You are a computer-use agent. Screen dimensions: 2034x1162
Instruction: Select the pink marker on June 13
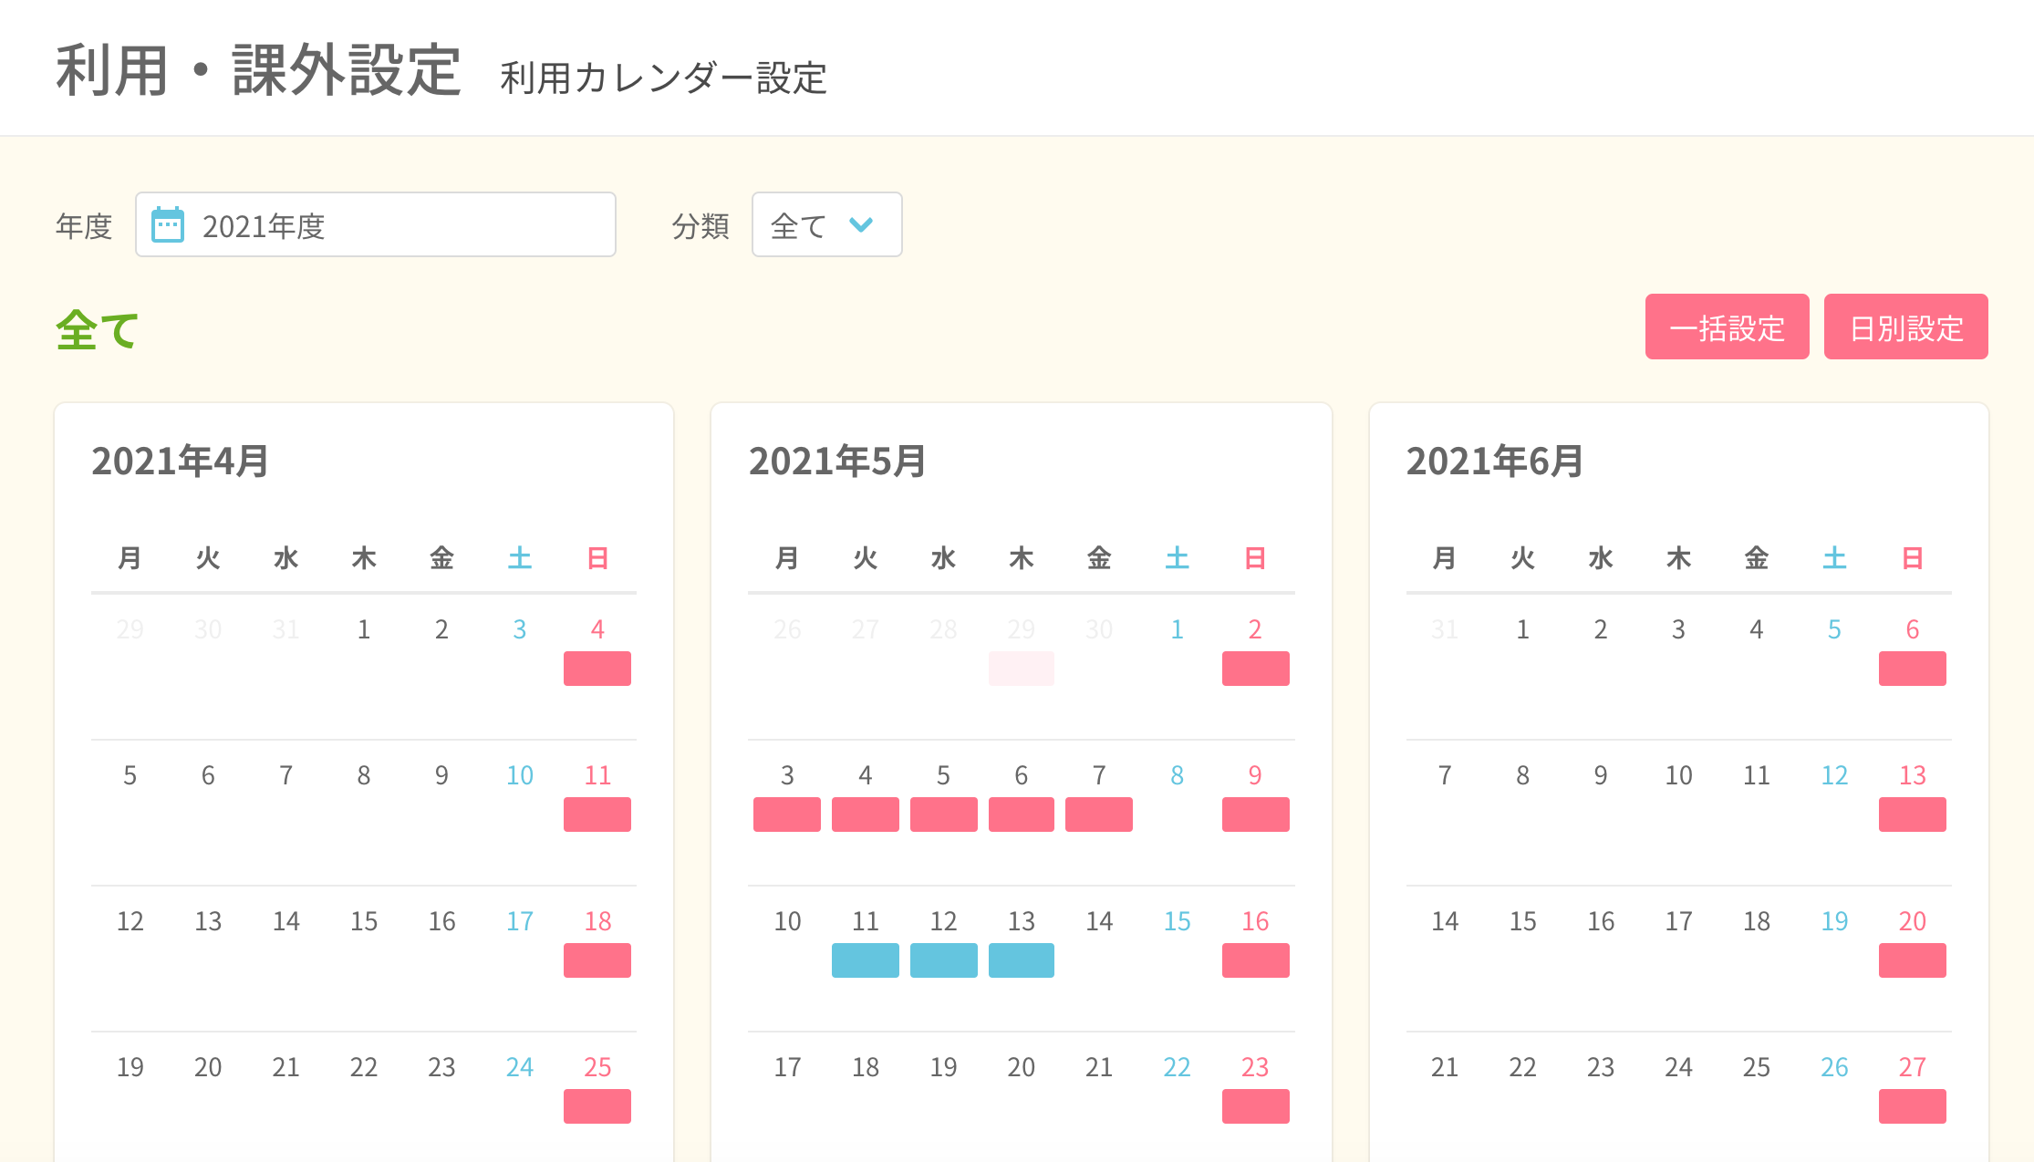coord(1913,814)
